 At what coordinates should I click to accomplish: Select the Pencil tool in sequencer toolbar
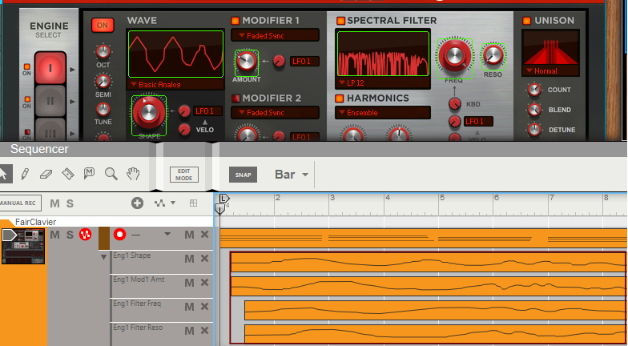[x=25, y=173]
